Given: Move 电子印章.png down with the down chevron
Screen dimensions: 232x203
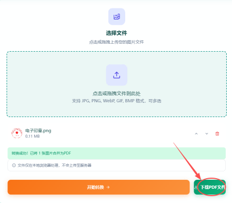Looking at the screenshot, I should click(207, 134).
